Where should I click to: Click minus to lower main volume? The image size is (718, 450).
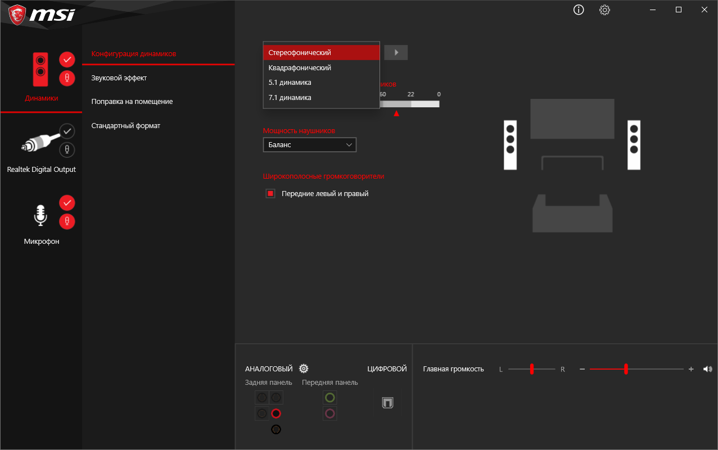coord(582,369)
